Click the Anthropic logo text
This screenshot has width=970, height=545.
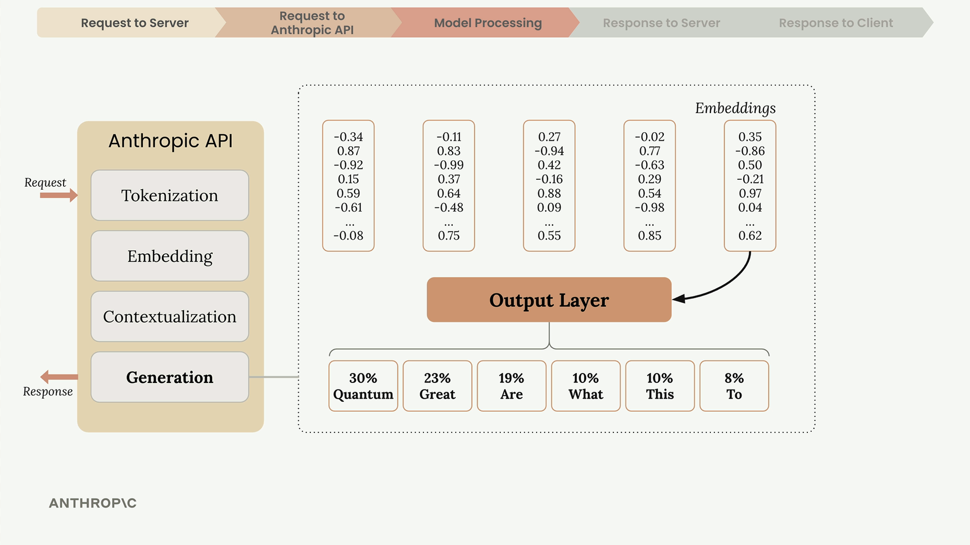point(92,503)
